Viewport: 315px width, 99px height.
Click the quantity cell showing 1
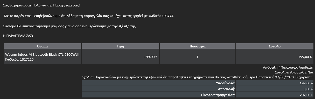point(198,57)
